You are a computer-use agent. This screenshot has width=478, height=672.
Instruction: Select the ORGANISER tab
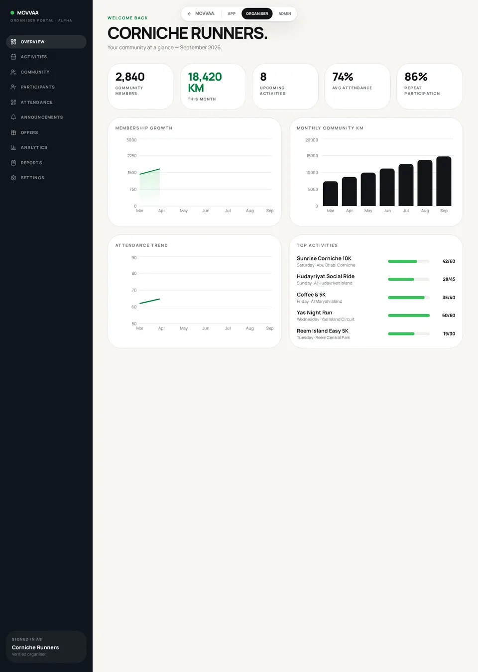click(257, 13)
